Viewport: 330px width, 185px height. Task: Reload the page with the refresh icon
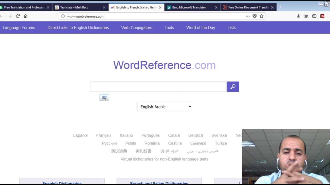tap(18, 16)
